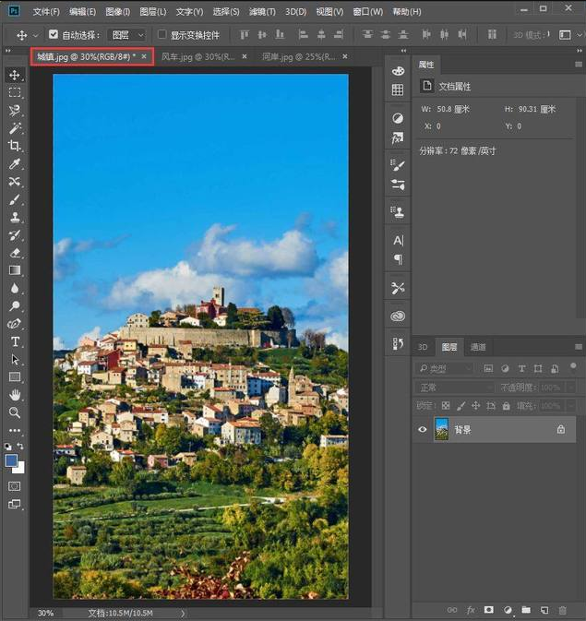The height and width of the screenshot is (621, 586).
Task: Hide the 背景 layer eye icon
Action: pyautogui.click(x=423, y=429)
